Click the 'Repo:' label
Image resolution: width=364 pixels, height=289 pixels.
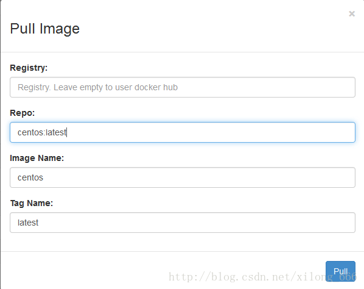[23, 113]
